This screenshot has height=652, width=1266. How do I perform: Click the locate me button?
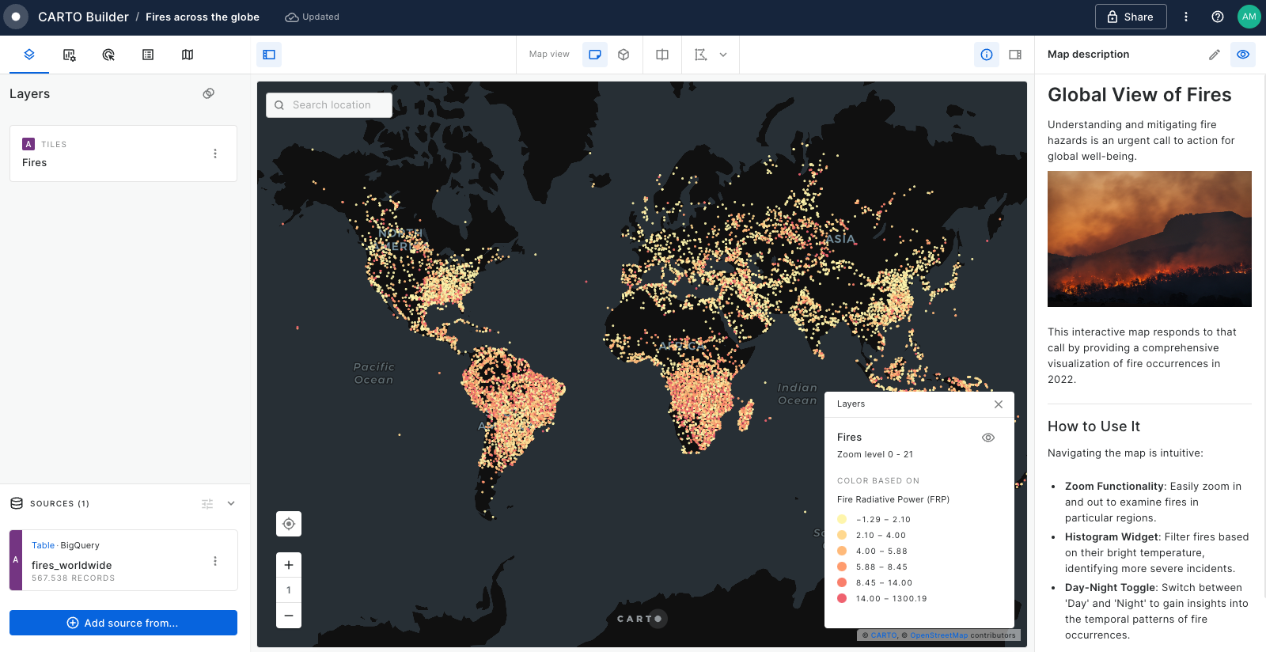pyautogui.click(x=289, y=524)
